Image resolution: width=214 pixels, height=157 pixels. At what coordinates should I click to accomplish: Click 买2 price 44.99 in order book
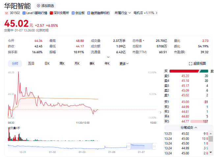[x=185, y=107]
